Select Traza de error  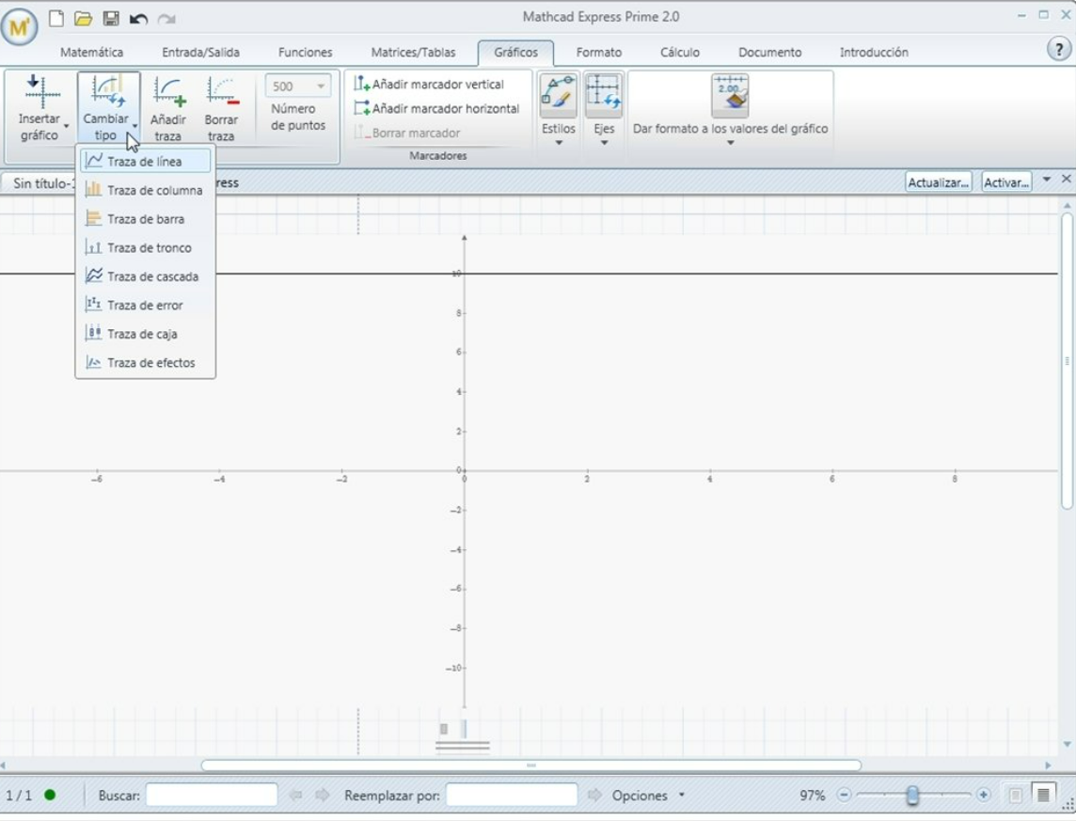pos(146,306)
